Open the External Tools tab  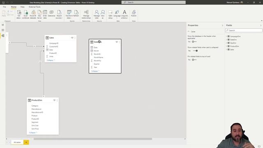35,7
